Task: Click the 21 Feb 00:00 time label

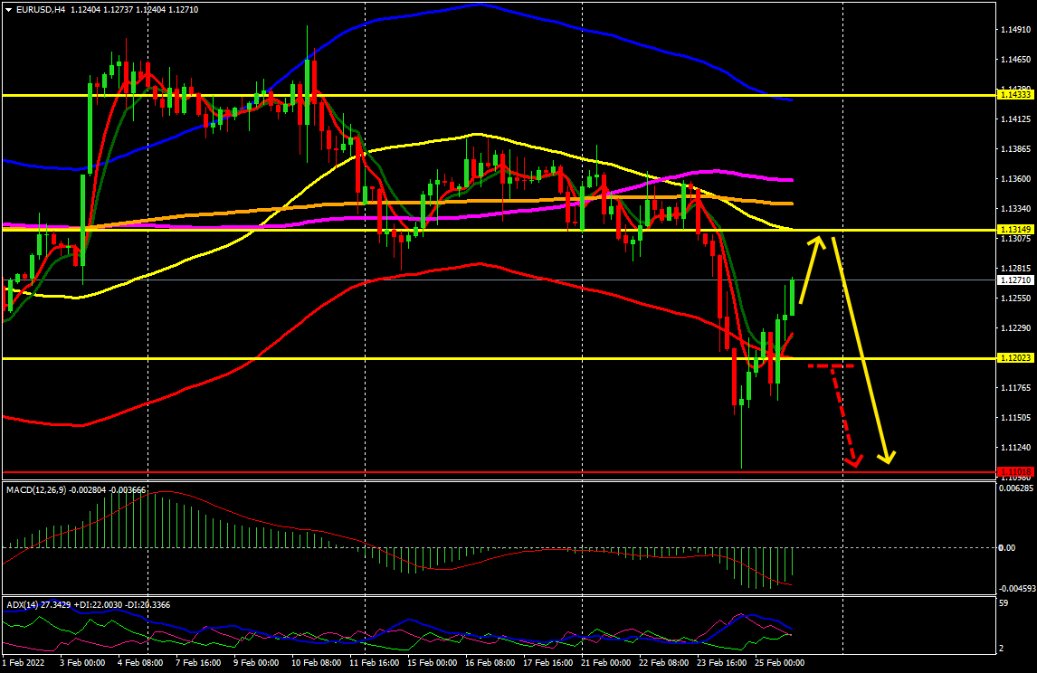Action: (605, 662)
